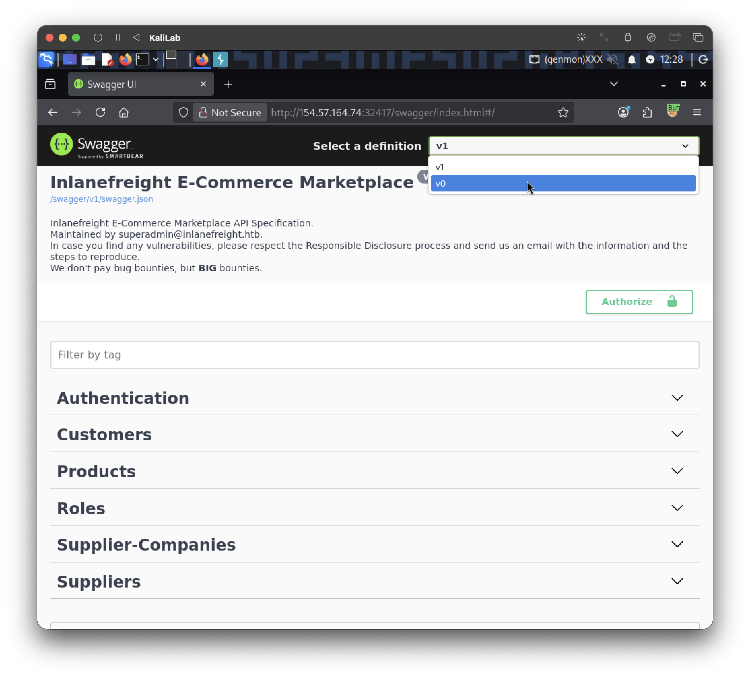This screenshot has width=750, height=678.
Task: Bookmark this page with the star icon
Action: coord(563,112)
